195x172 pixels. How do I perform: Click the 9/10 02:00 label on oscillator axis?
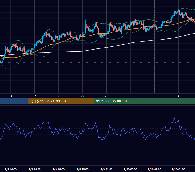click(x=155, y=169)
